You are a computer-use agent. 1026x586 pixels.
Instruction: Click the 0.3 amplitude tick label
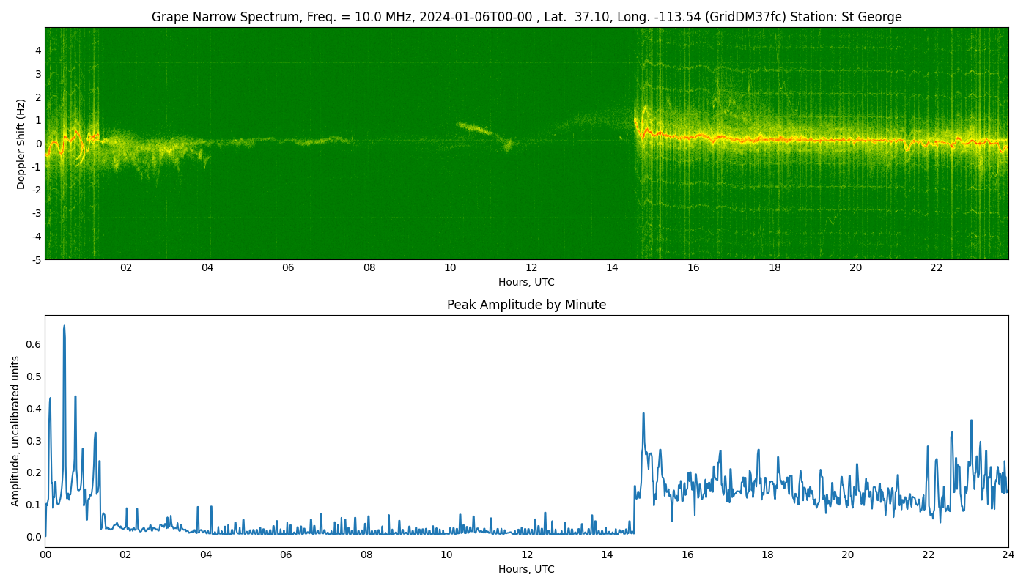(x=33, y=440)
